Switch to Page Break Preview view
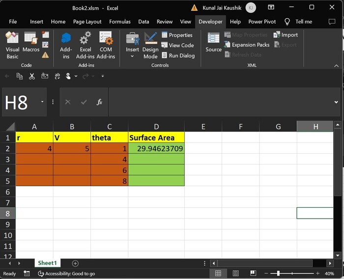The width and height of the screenshot is (344, 279). coord(252,274)
